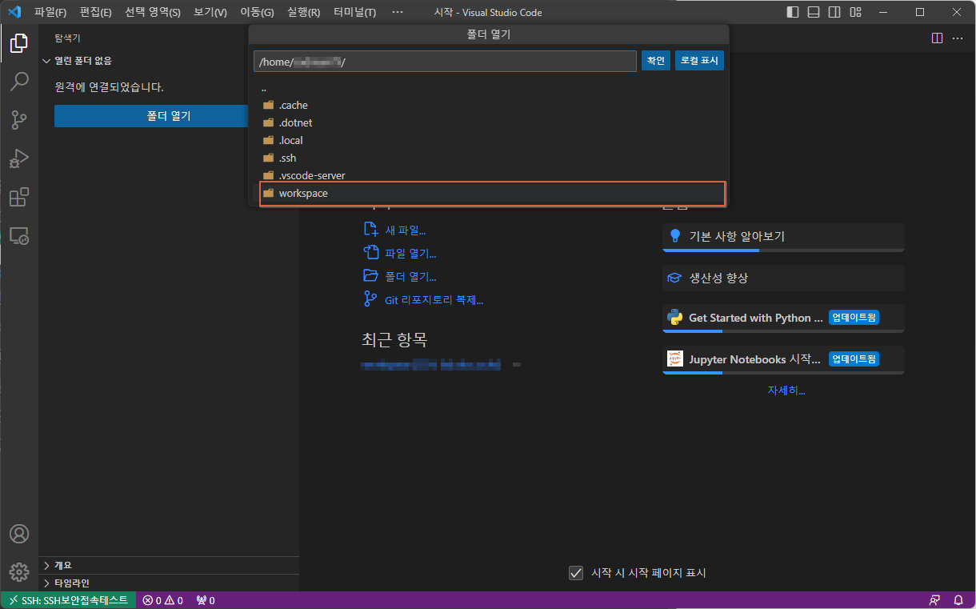Viewport: 976px width, 609px height.
Task: Split the editor to the right
Action: (937, 38)
